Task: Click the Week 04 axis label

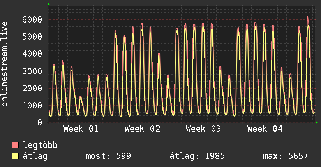Action: tap(265, 129)
